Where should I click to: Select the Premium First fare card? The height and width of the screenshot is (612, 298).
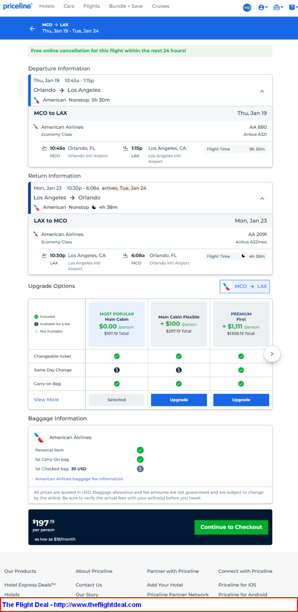click(x=241, y=324)
